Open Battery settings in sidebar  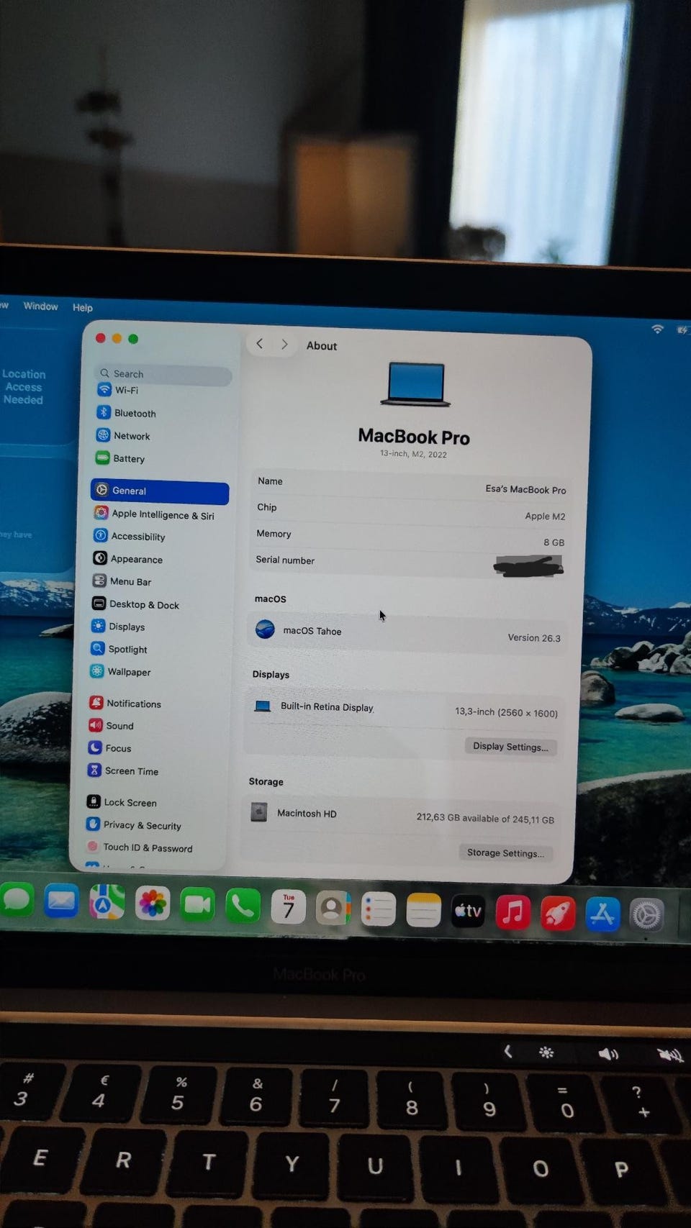pyautogui.click(x=120, y=458)
